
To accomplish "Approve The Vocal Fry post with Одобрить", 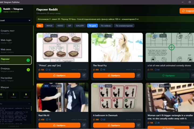I will coord(114,75).
